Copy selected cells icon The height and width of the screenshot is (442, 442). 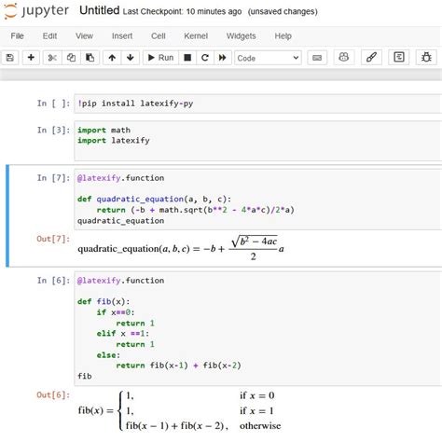point(71,58)
